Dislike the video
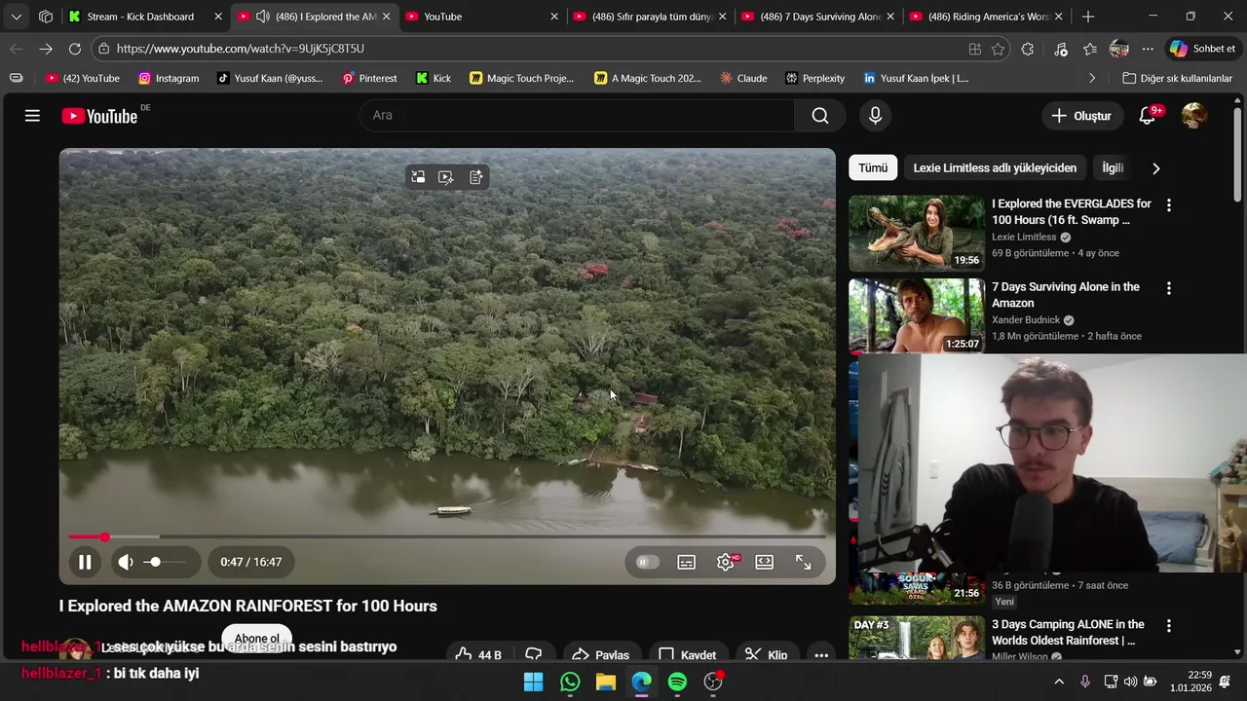1247x701 pixels. click(534, 655)
